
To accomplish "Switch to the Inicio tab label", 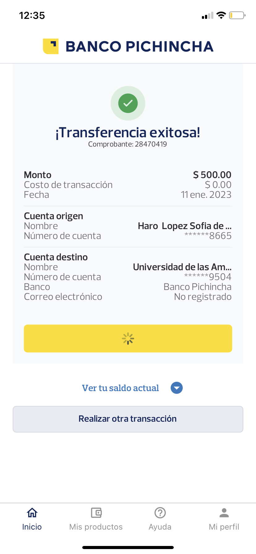I will point(32,527).
